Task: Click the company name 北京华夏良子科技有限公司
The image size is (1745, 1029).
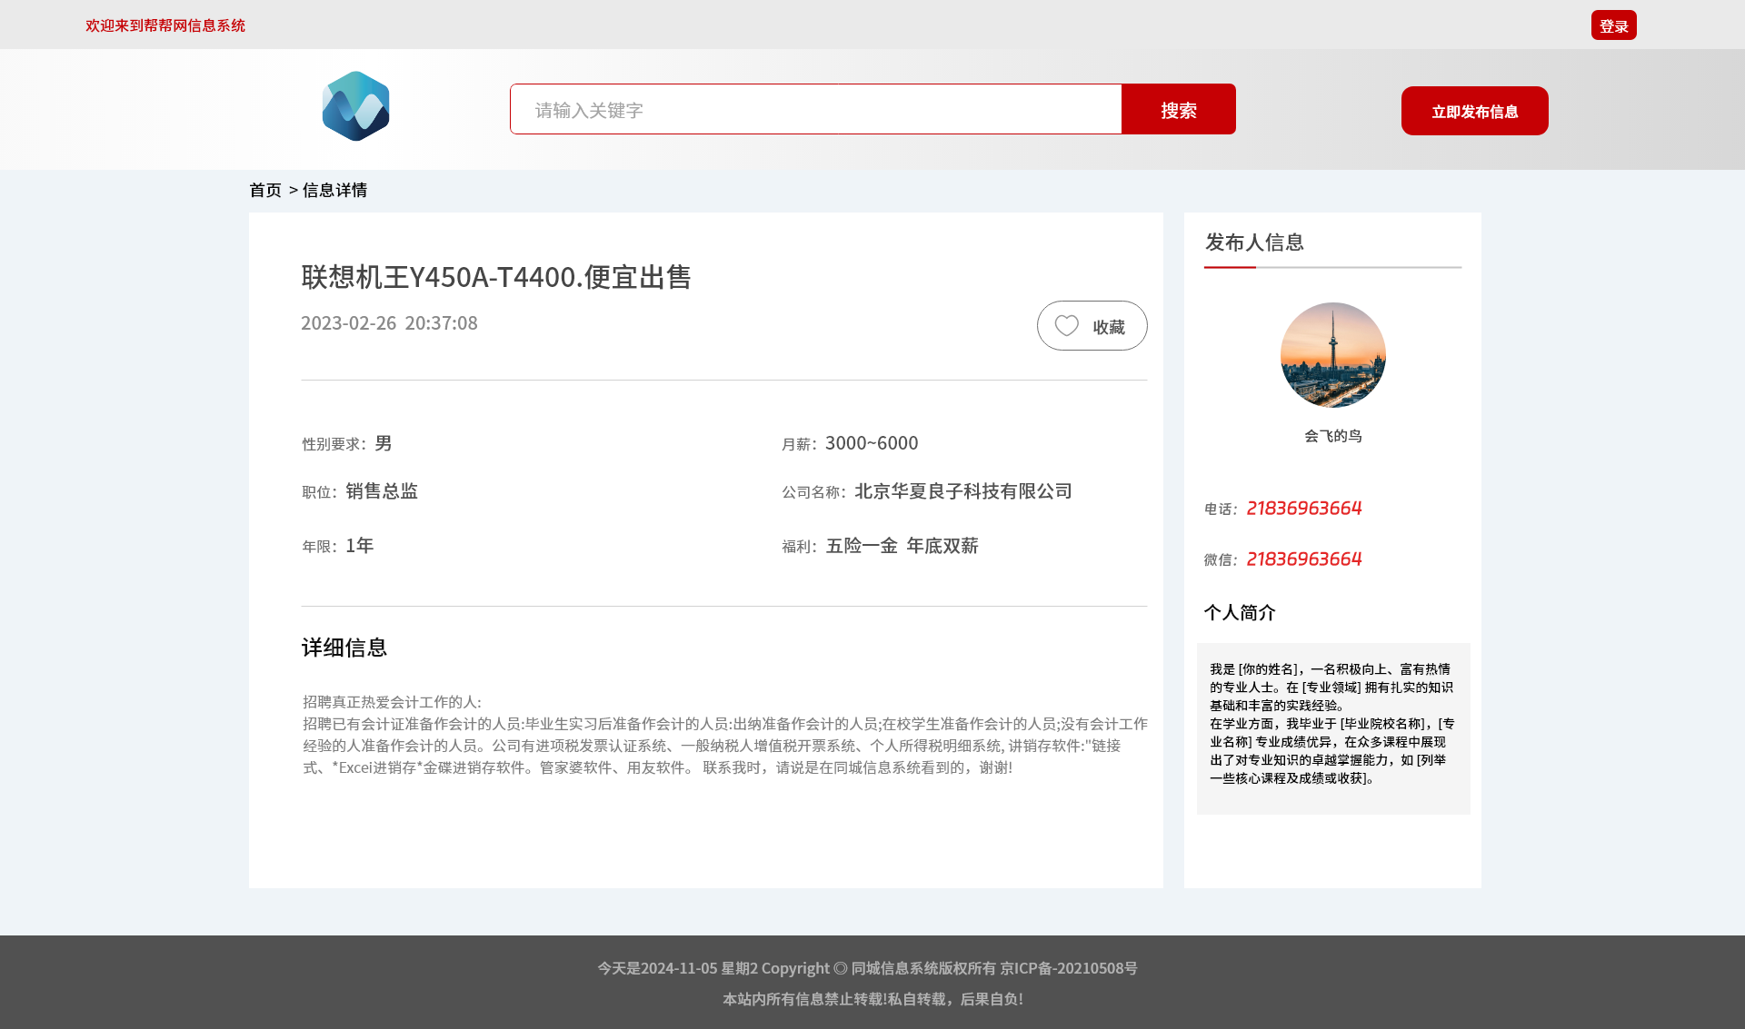Action: pyautogui.click(x=962, y=491)
